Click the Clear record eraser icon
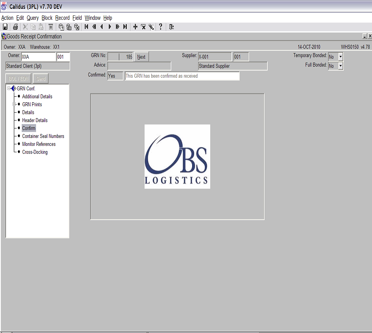Image resolution: width=372 pixels, height=333 pixels. point(151,27)
